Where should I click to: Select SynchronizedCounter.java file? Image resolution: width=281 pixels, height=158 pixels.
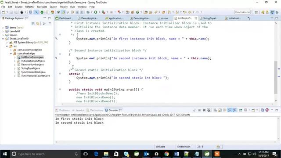coord(36,76)
